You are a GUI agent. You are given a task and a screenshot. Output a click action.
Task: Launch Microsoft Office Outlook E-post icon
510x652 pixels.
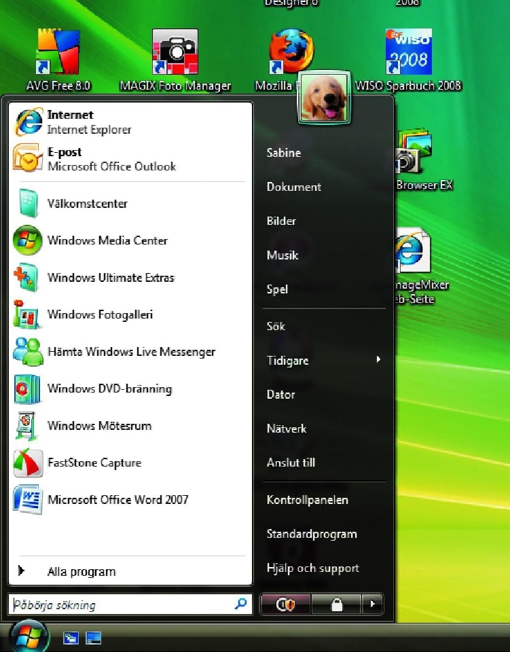(x=28, y=158)
